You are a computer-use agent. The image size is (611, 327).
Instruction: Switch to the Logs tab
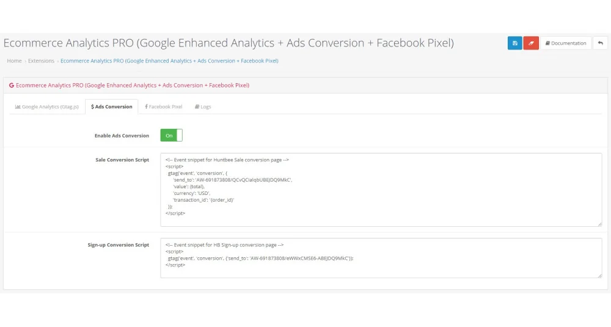tap(203, 106)
